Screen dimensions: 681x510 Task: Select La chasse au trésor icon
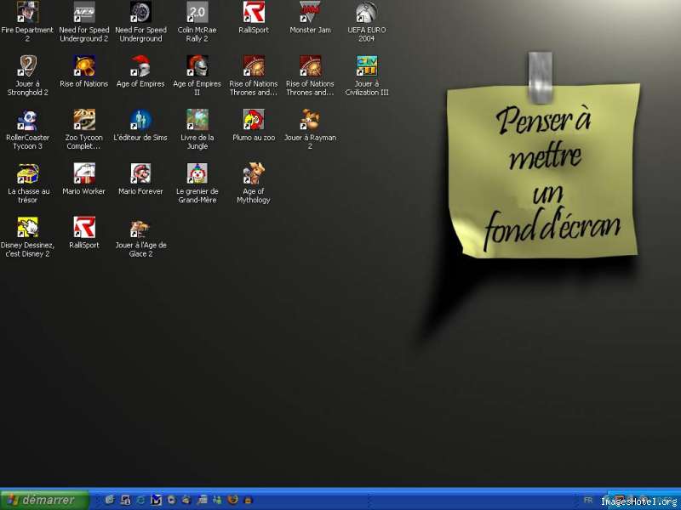[x=27, y=174]
